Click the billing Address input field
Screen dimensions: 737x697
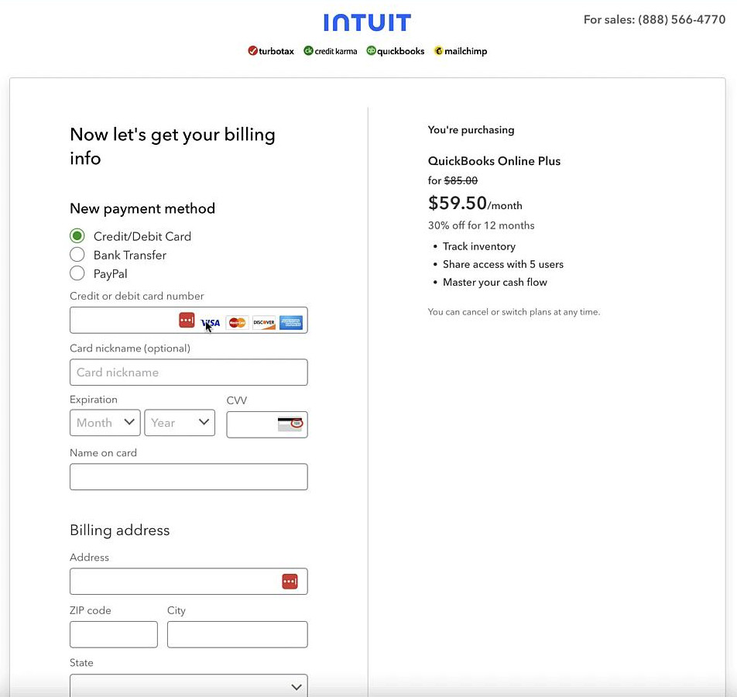point(188,582)
